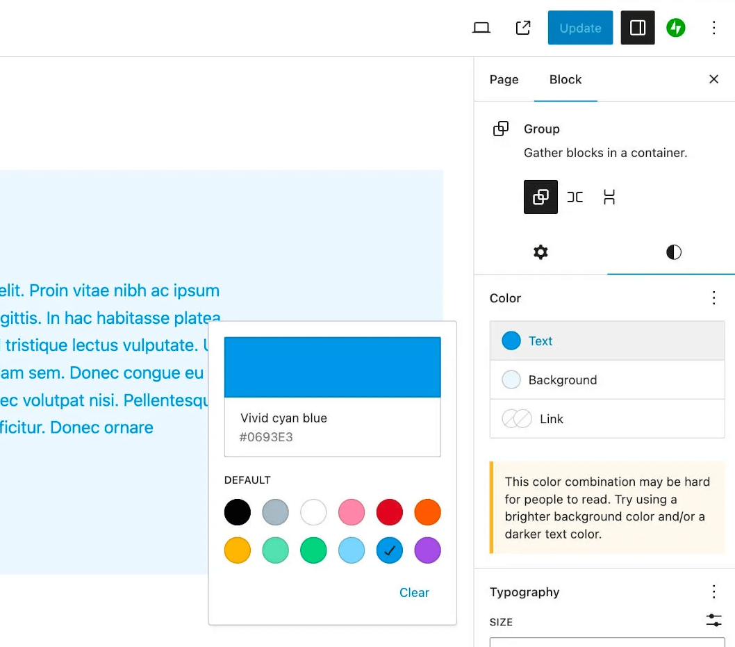Toggle custom size slider icon
735x647 pixels.
coord(713,621)
